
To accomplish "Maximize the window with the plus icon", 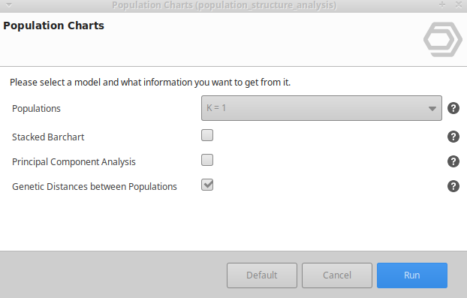I will click(442, 5).
